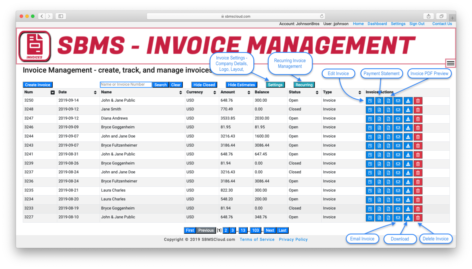Jump to page 13
472x269 pixels.
click(243, 230)
